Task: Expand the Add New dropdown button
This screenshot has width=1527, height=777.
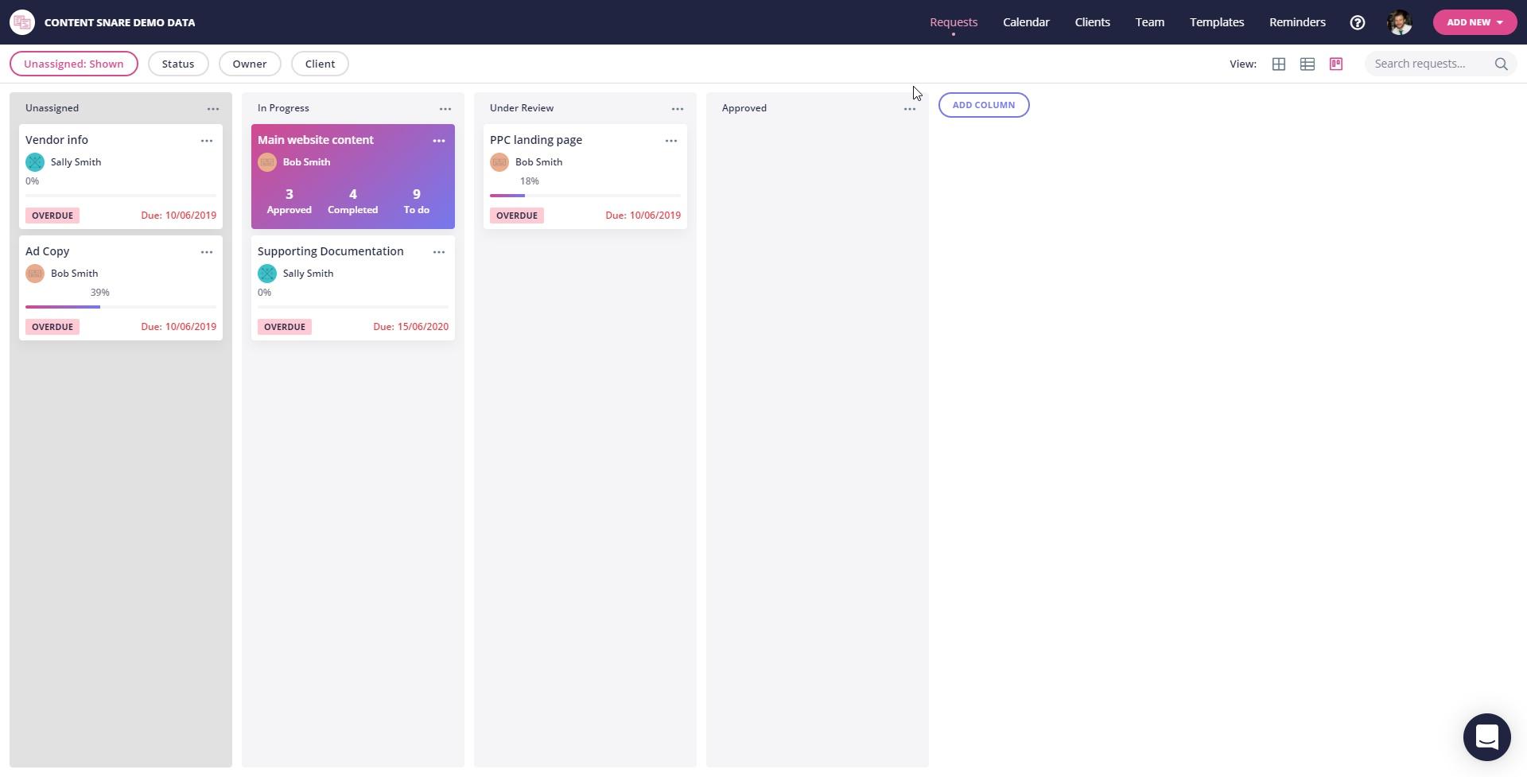Action: pos(1475,22)
